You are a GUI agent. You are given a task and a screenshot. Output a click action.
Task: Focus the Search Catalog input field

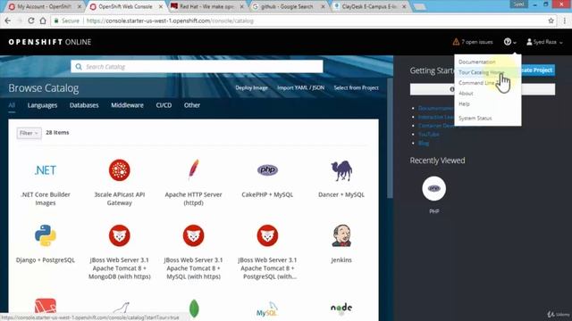click(197, 67)
